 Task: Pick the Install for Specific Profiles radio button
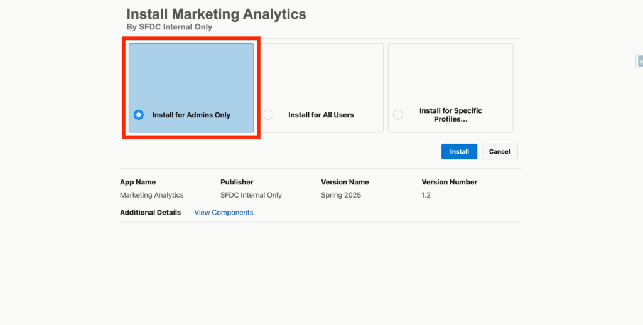point(397,115)
